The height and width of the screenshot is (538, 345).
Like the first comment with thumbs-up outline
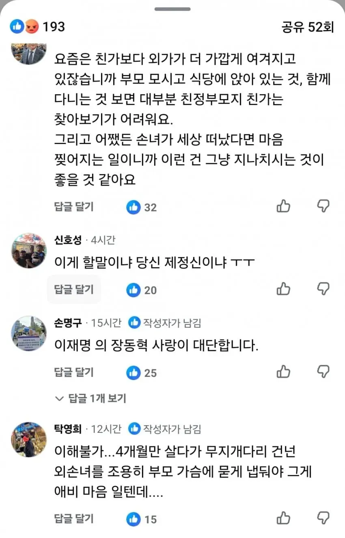click(x=283, y=207)
